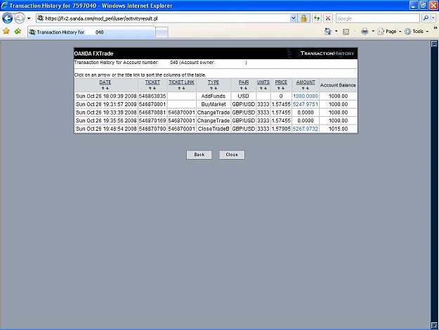Viewport: 439px width, 330px height.
Task: Expand the address bar history dropdown
Action: (293, 18)
